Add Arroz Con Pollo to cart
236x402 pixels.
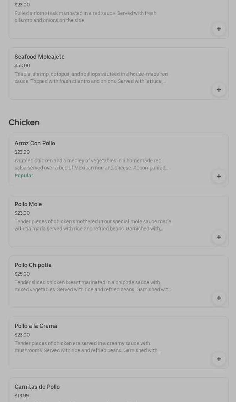pyautogui.click(x=219, y=176)
